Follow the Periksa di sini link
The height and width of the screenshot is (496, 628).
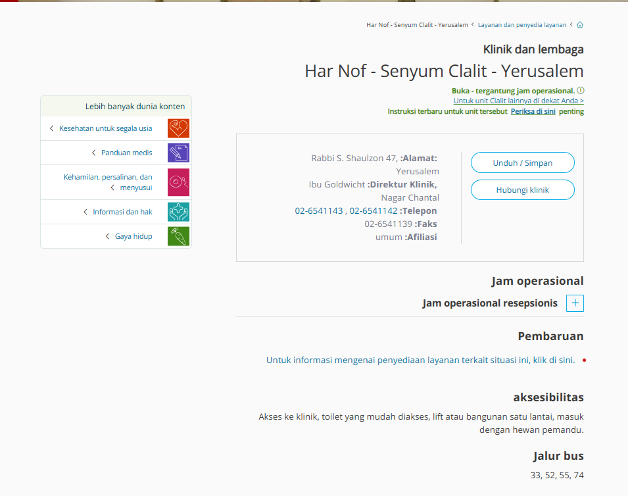coord(533,111)
